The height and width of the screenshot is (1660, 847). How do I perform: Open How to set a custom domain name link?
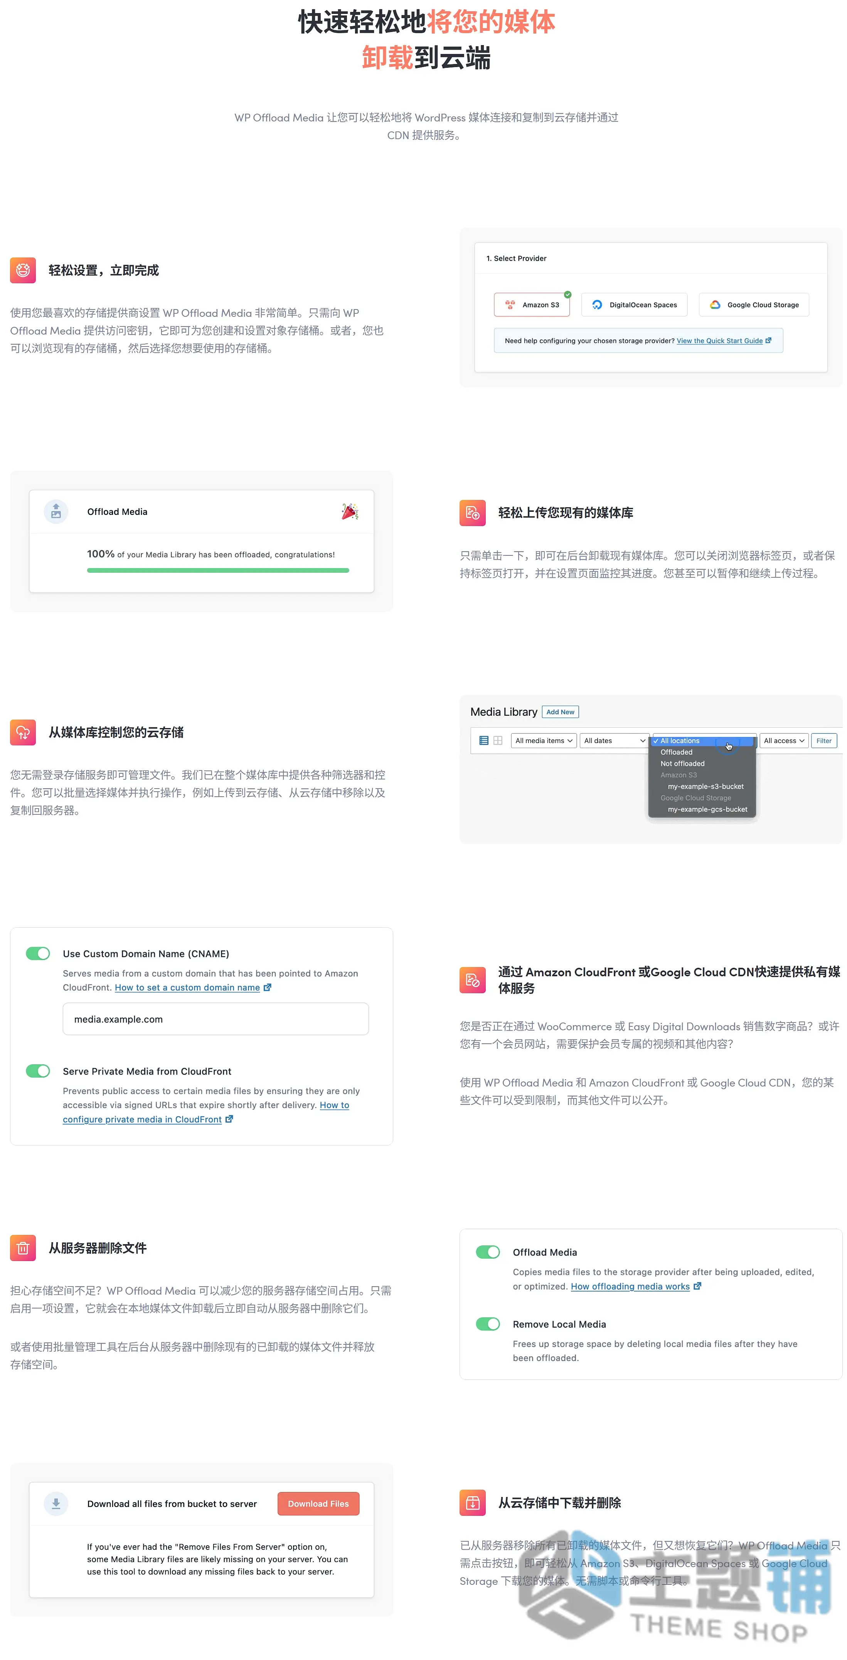187,987
